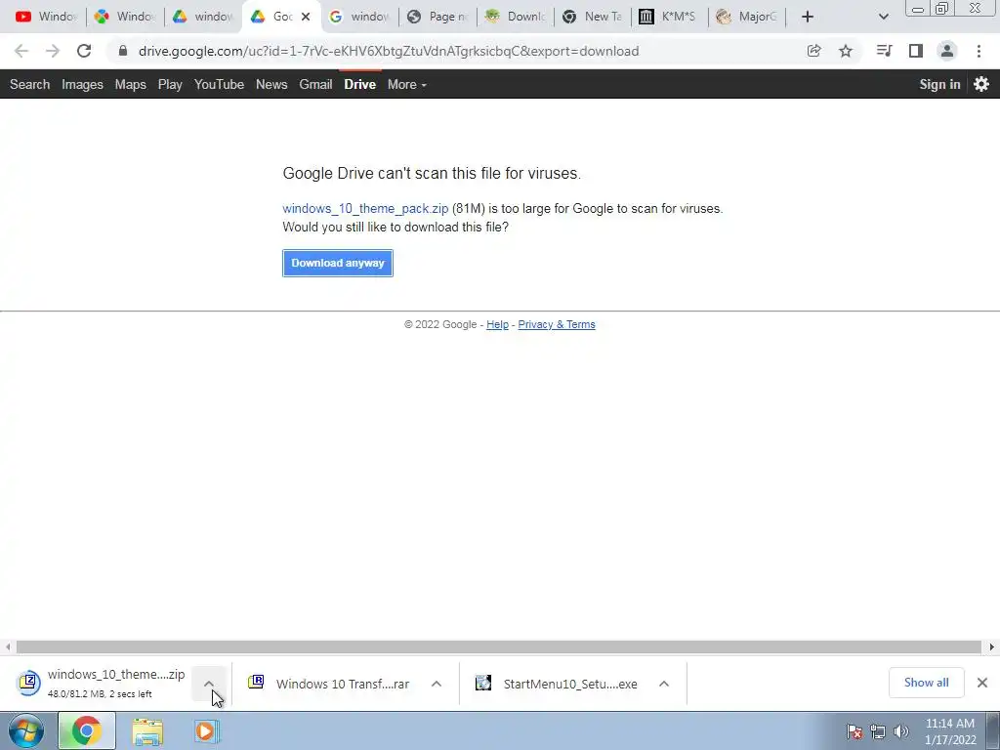
Task: Switch to the YouTube Windows tab
Action: click(46, 17)
